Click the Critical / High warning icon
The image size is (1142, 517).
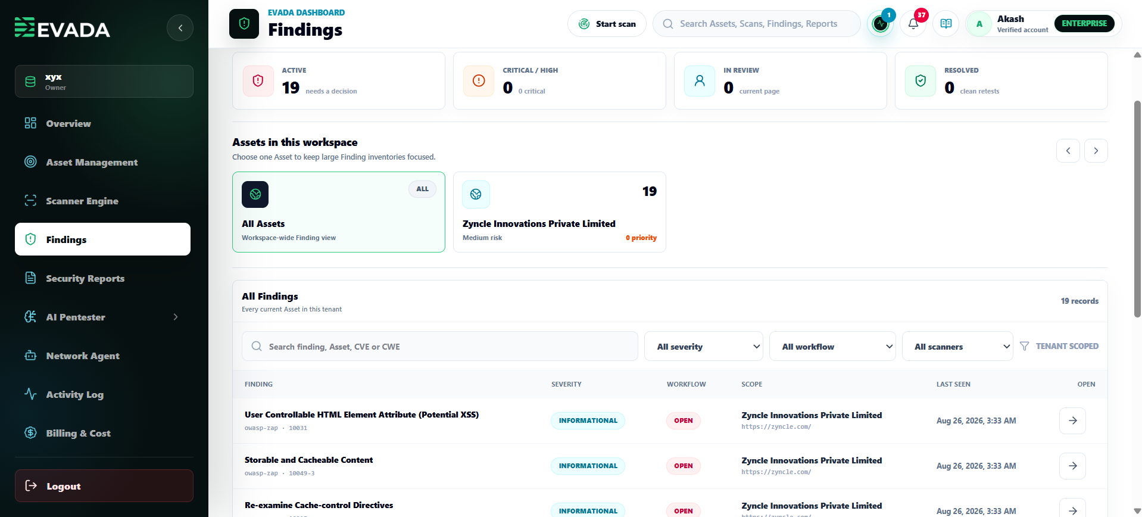(x=479, y=80)
